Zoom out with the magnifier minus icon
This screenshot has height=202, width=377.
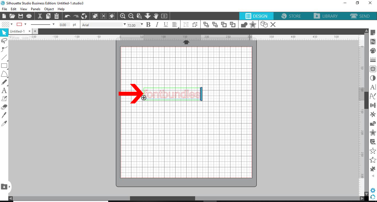tap(131, 16)
